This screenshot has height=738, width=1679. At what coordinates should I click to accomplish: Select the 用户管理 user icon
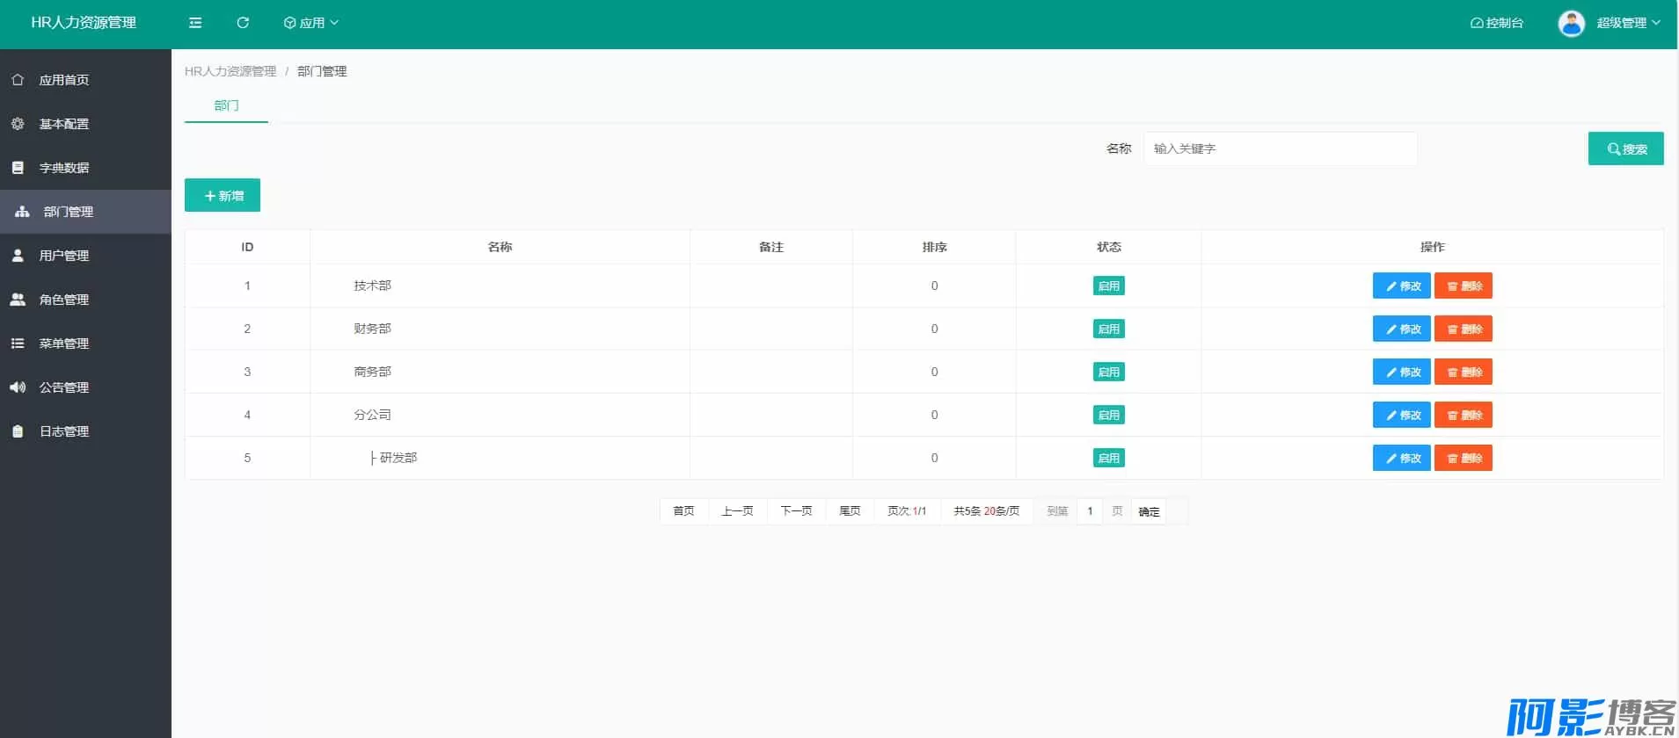(18, 256)
